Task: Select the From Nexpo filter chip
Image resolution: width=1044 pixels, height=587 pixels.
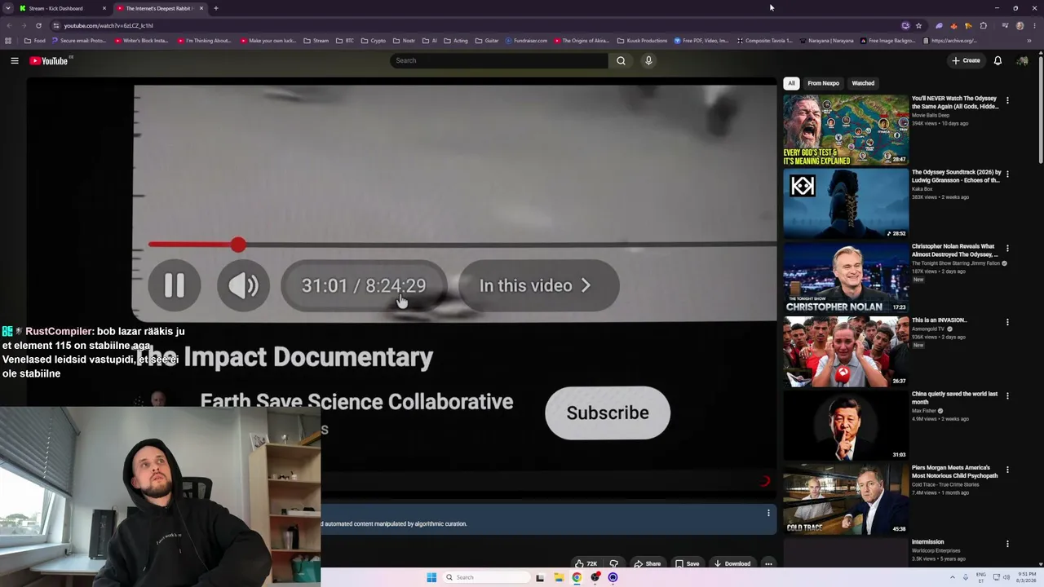Action: pyautogui.click(x=823, y=83)
